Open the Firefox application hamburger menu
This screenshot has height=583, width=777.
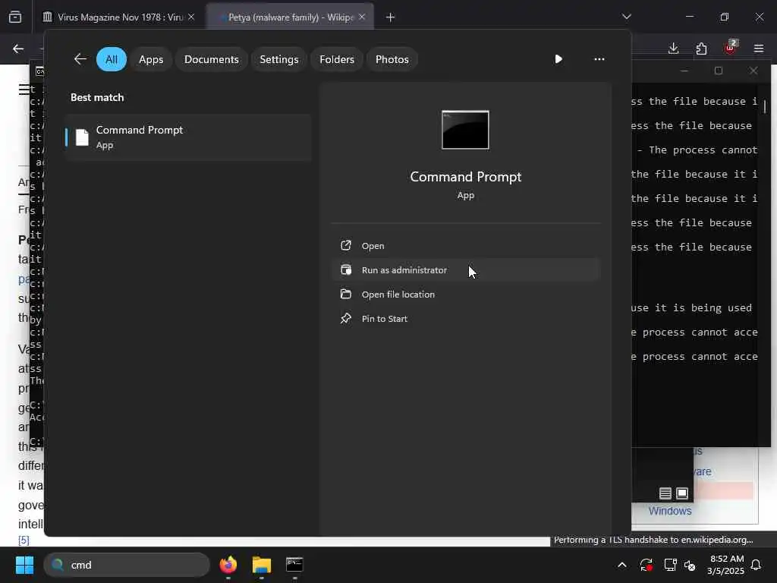(759, 49)
